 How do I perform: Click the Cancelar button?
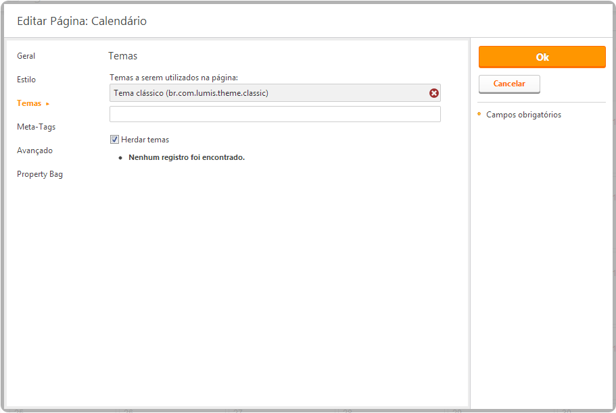pyautogui.click(x=509, y=84)
